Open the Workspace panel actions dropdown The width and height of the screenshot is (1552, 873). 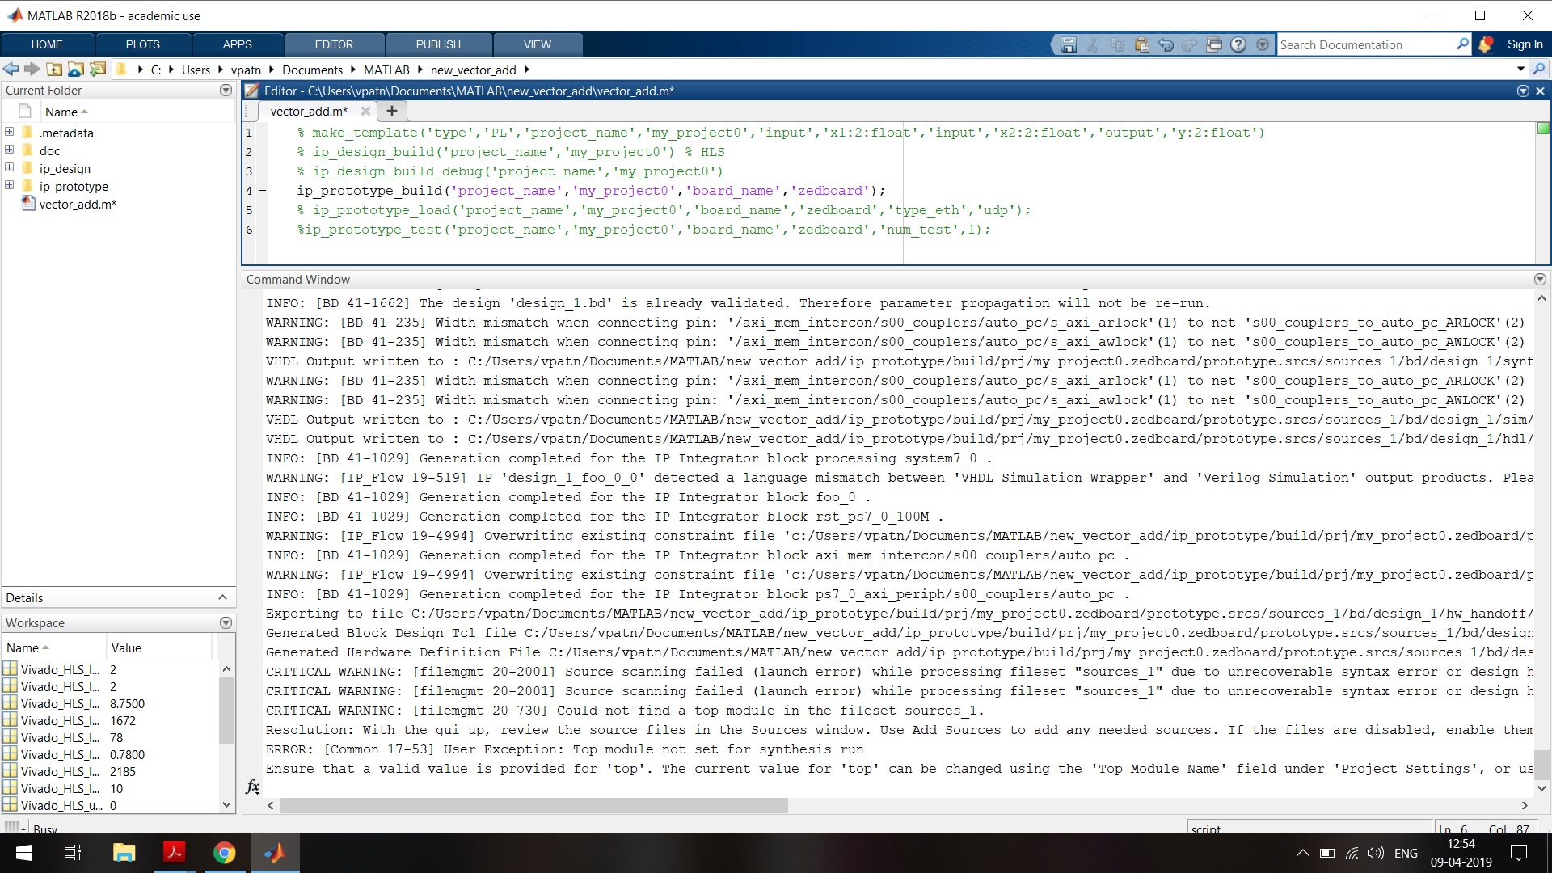pyautogui.click(x=226, y=623)
